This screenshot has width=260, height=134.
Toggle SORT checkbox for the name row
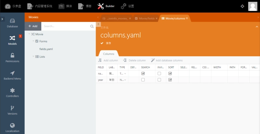[x=170, y=73]
